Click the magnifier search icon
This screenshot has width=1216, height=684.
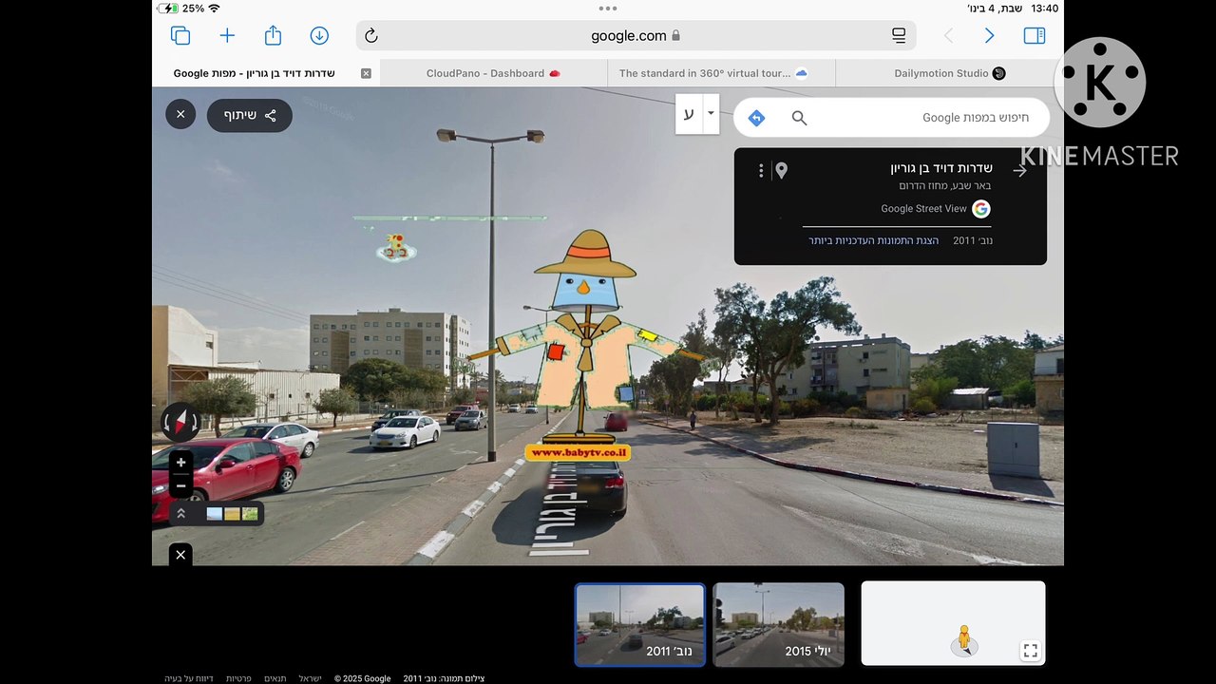point(799,118)
